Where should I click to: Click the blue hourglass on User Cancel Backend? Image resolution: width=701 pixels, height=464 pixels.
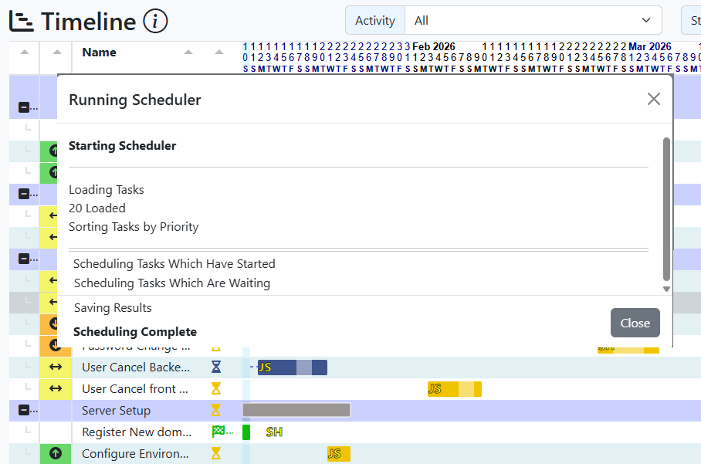216,367
